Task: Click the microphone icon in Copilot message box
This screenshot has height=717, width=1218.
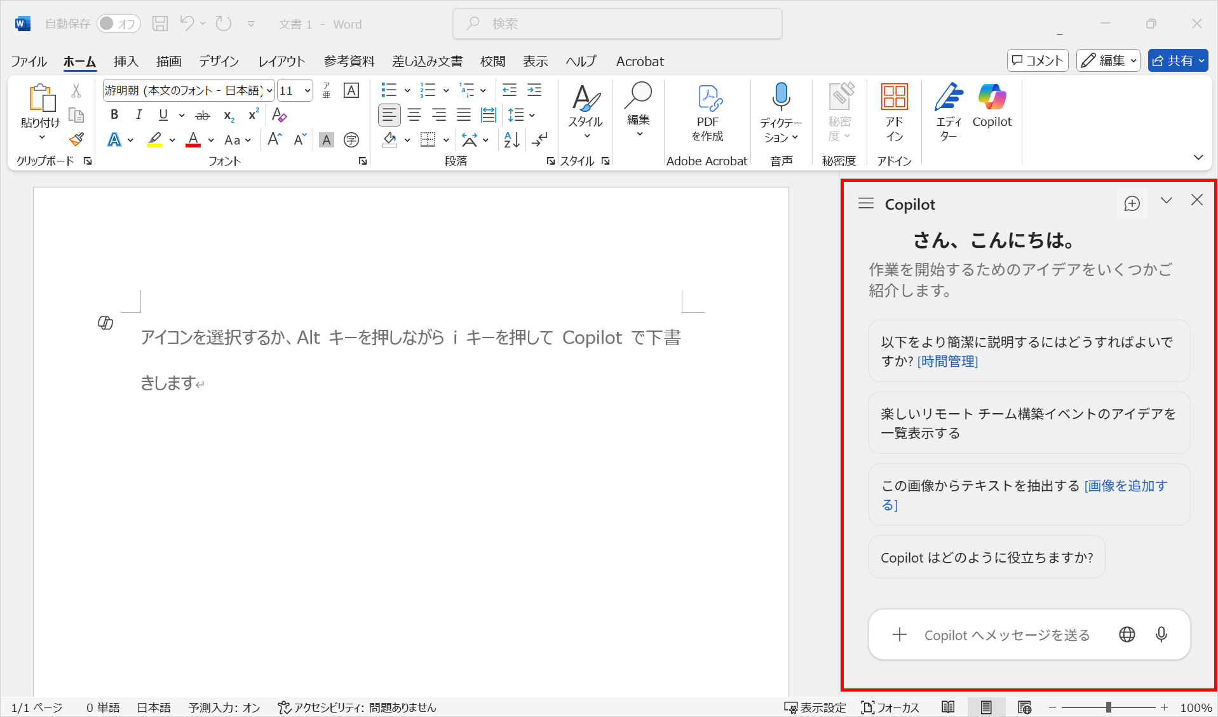Action: (1161, 634)
